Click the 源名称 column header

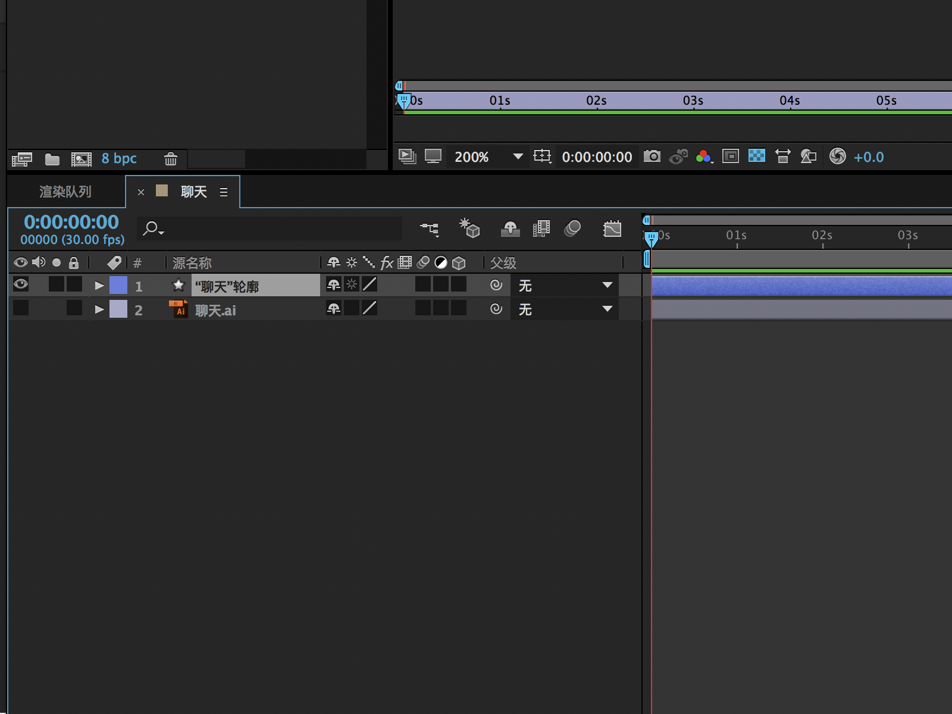click(x=192, y=262)
